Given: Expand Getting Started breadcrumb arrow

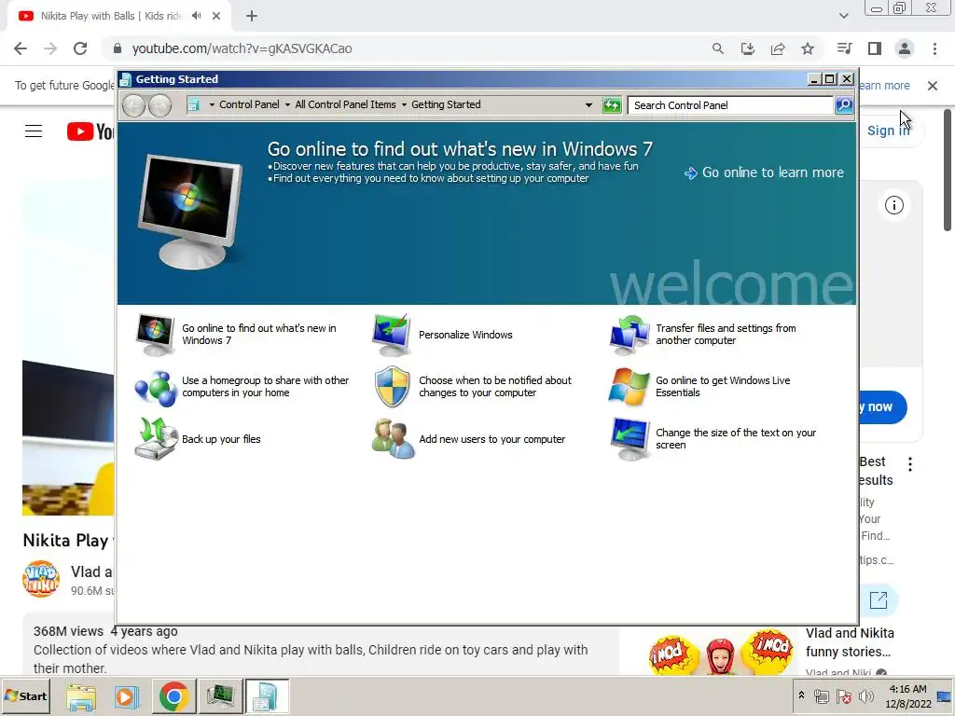Looking at the screenshot, I should tap(404, 104).
